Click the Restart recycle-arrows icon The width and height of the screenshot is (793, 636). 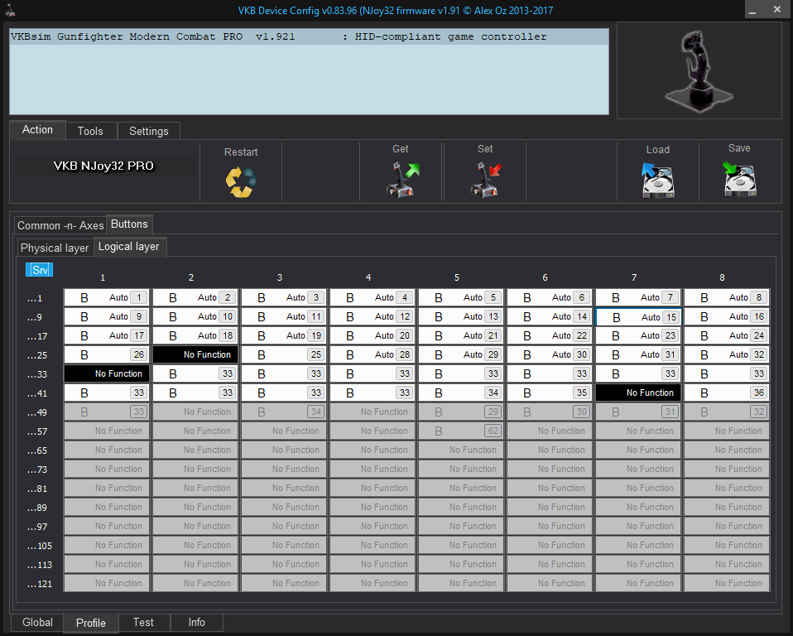click(241, 181)
